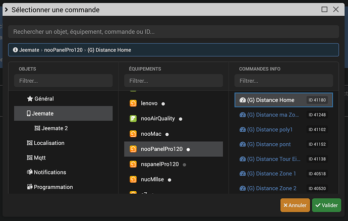Viewport: 348px width, 221px height.
Task: Focus the Objets Filtrer field
Action: coord(63,81)
